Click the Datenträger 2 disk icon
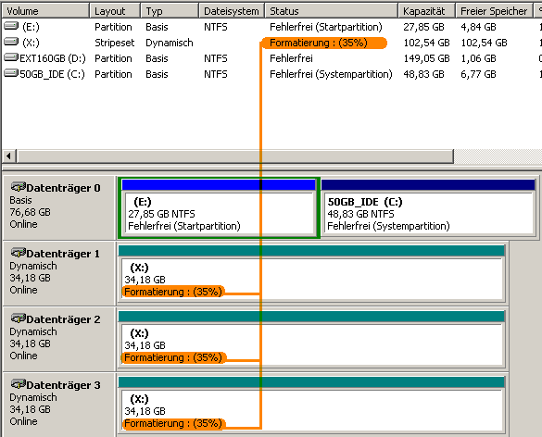The height and width of the screenshot is (437, 542). (18, 318)
